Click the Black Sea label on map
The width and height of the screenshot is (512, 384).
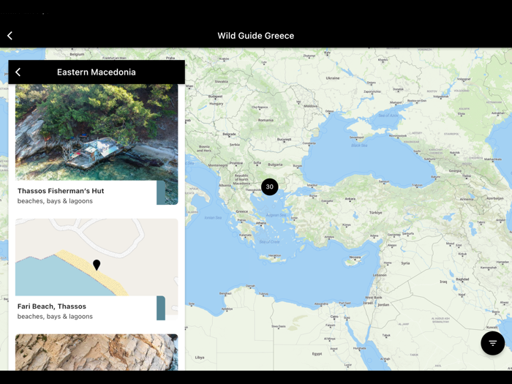[359, 146]
